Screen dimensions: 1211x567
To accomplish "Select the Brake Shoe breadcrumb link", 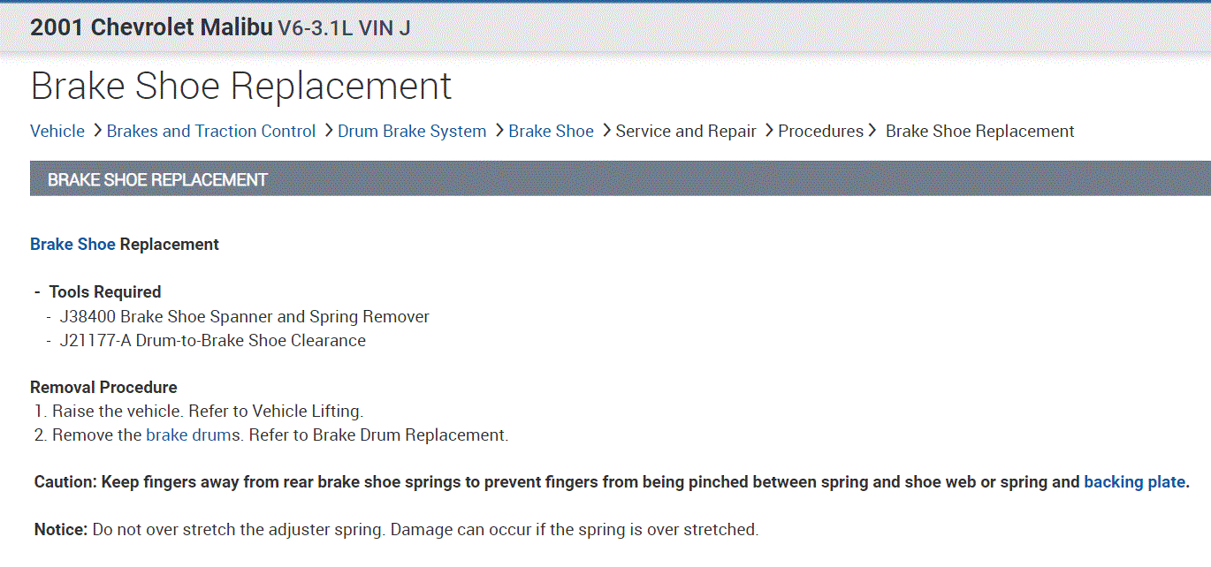I will click(x=551, y=132).
